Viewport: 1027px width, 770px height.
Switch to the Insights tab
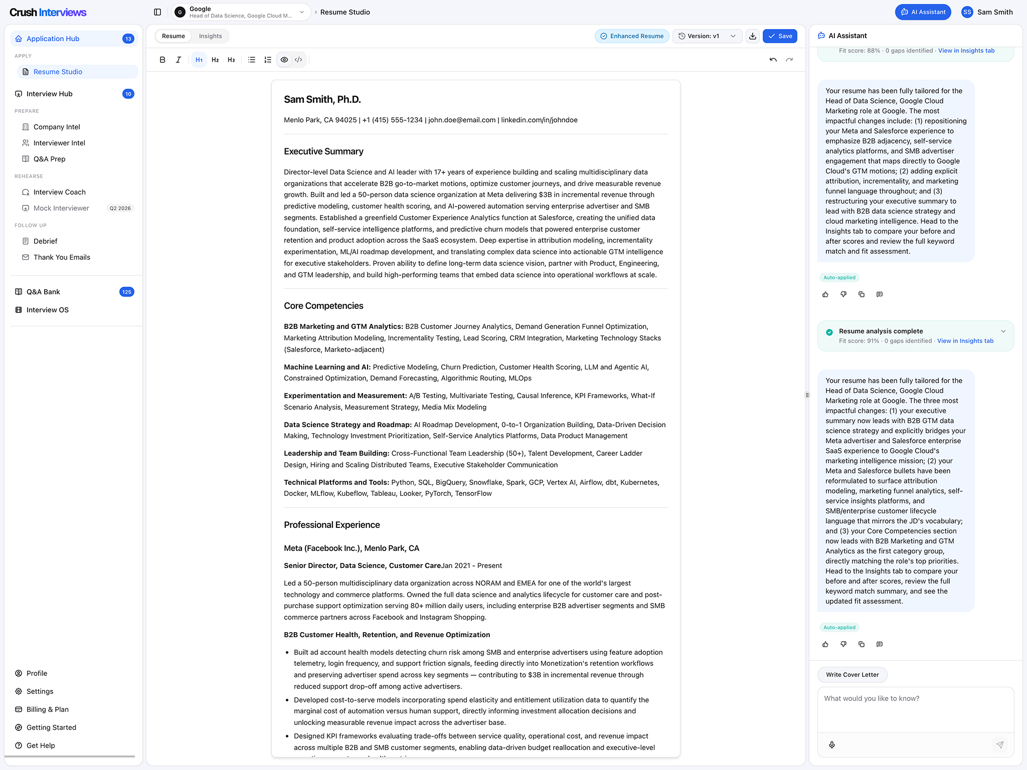tap(210, 36)
